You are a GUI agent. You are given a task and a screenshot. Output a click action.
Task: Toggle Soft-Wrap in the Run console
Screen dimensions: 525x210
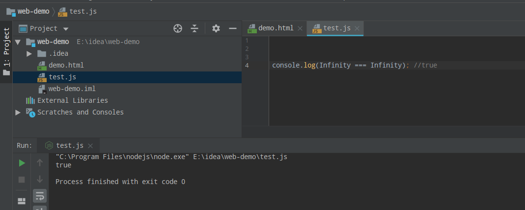pos(39,196)
